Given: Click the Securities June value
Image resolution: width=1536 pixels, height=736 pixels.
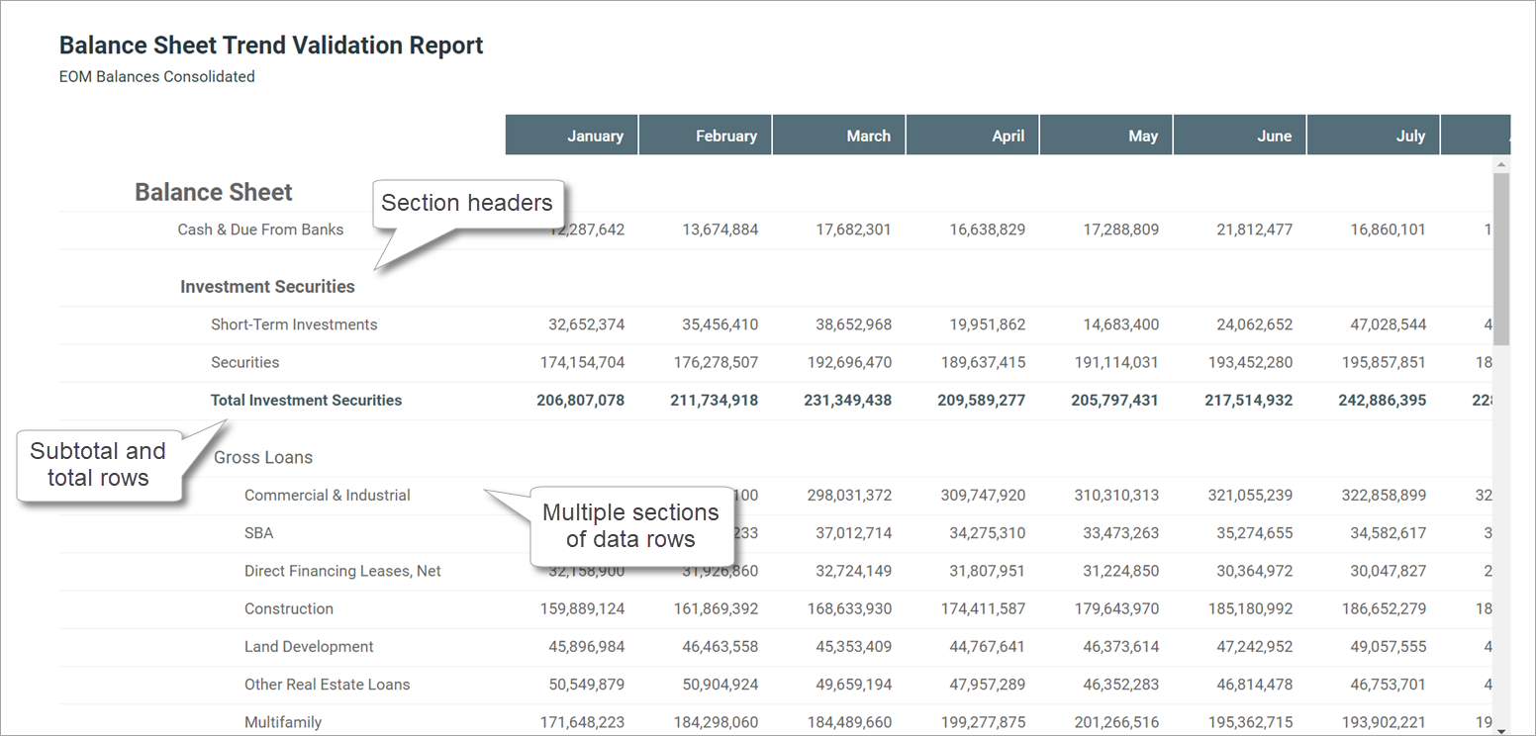Looking at the screenshot, I should (1250, 363).
